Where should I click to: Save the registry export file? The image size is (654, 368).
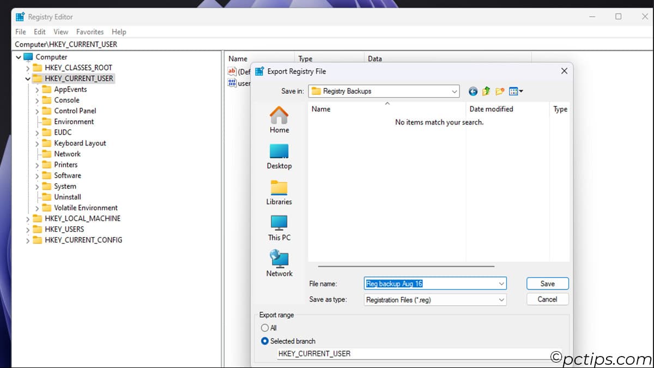click(547, 283)
